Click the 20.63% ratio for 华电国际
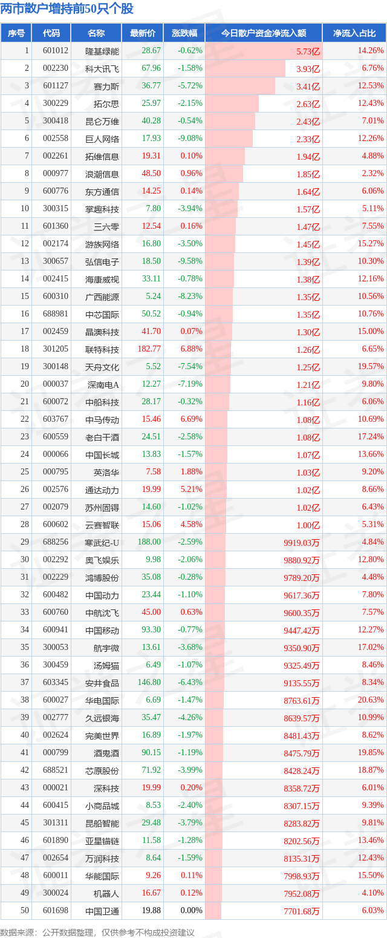This screenshot has height=938, width=387. [x=371, y=700]
